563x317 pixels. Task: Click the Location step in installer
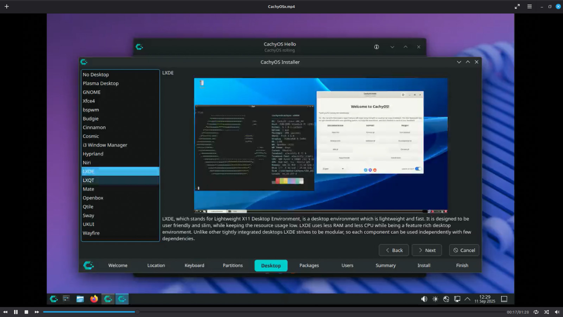click(x=156, y=266)
